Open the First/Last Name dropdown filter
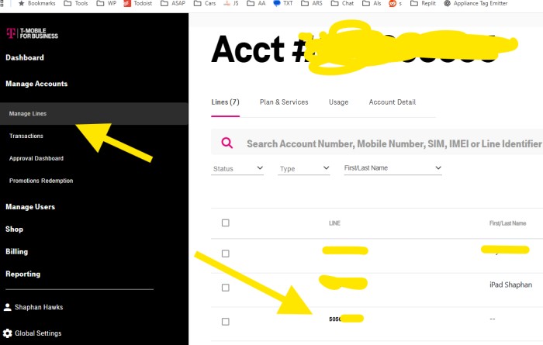Image resolution: width=543 pixels, height=345 pixels. pyautogui.click(x=393, y=168)
